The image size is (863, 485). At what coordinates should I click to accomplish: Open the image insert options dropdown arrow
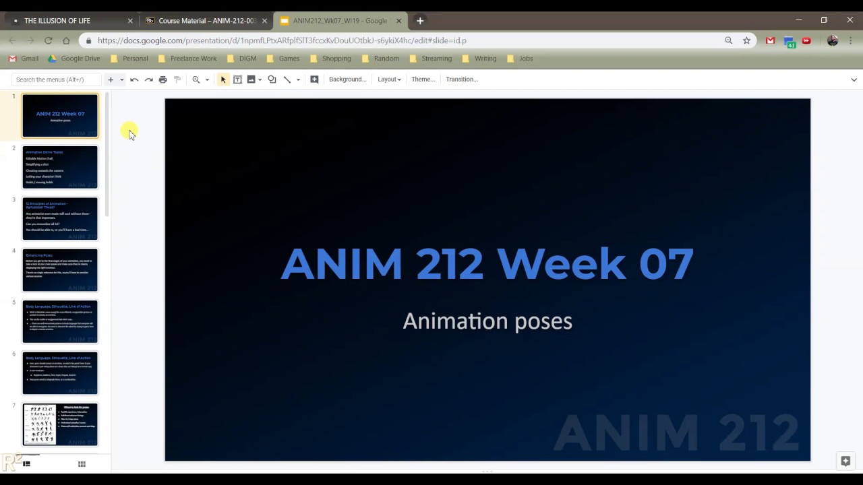(x=260, y=79)
